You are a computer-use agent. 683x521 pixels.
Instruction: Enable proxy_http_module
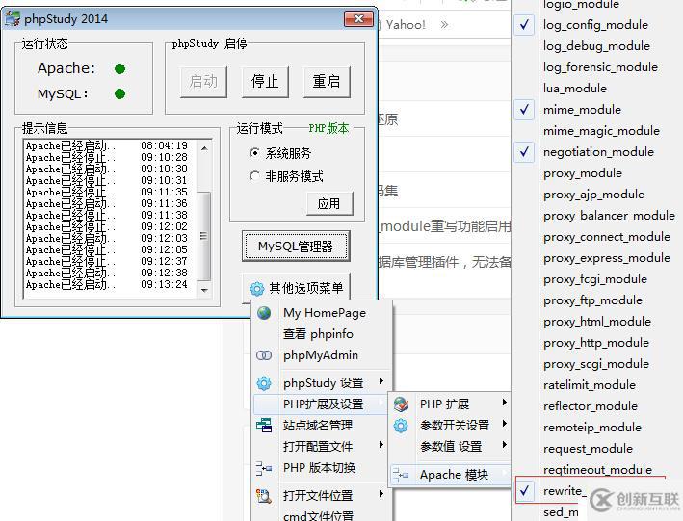point(596,343)
